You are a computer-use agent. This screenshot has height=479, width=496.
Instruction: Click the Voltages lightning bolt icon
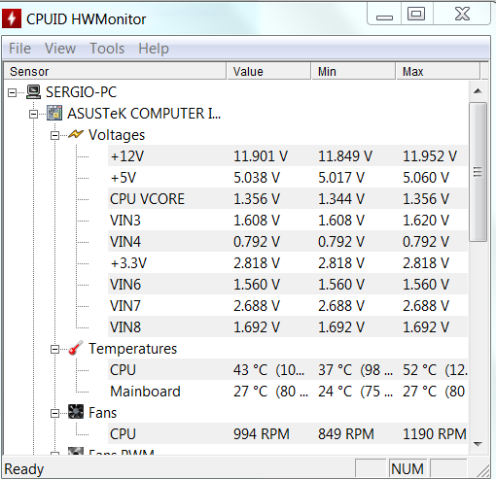pos(76,134)
